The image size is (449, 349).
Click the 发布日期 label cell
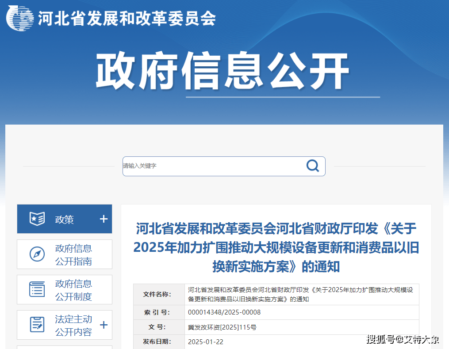coord(159,342)
